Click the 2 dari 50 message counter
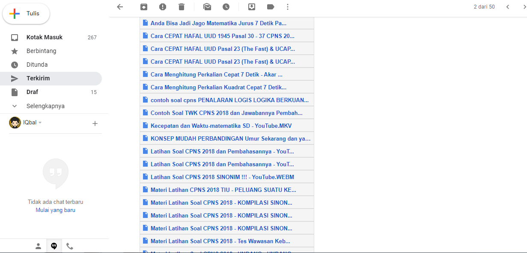The height and width of the screenshot is (253, 527). click(x=484, y=7)
